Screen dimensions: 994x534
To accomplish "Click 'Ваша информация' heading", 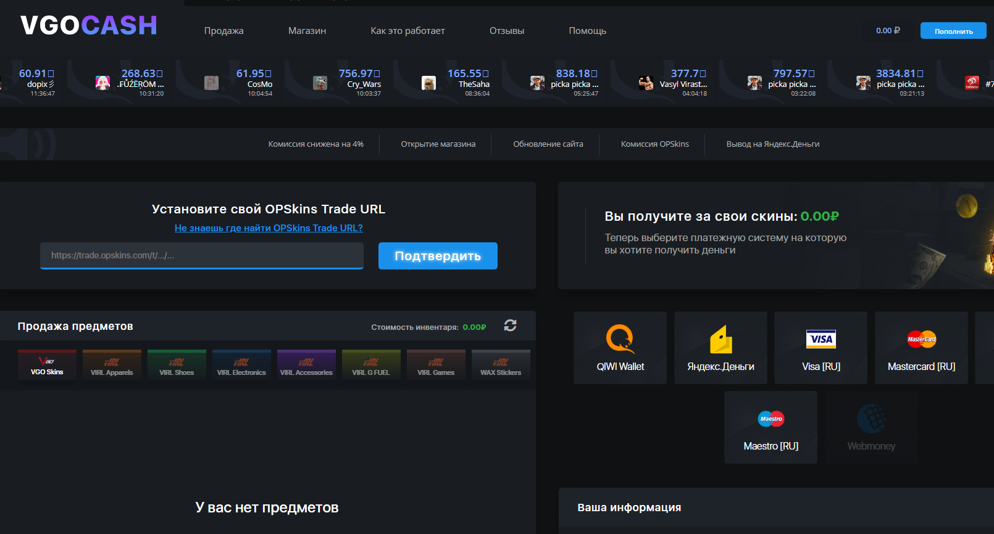I will click(x=629, y=507).
